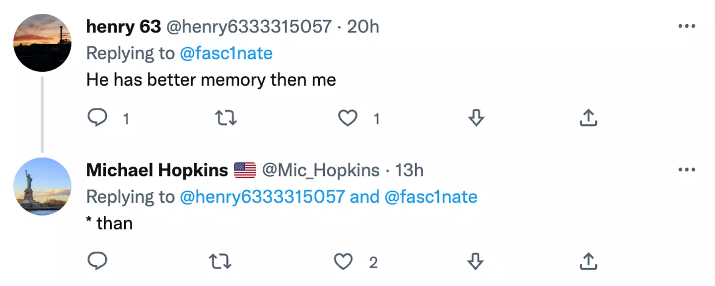Viewport: 715px width, 286px height.
Task: View Michael Hopkins' profile name
Action: (x=158, y=170)
